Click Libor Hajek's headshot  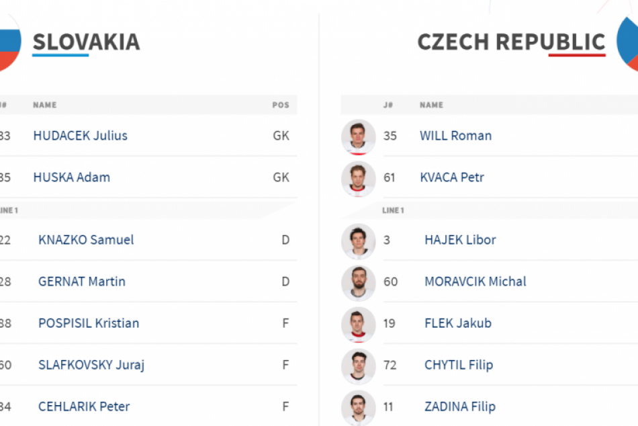point(358,241)
